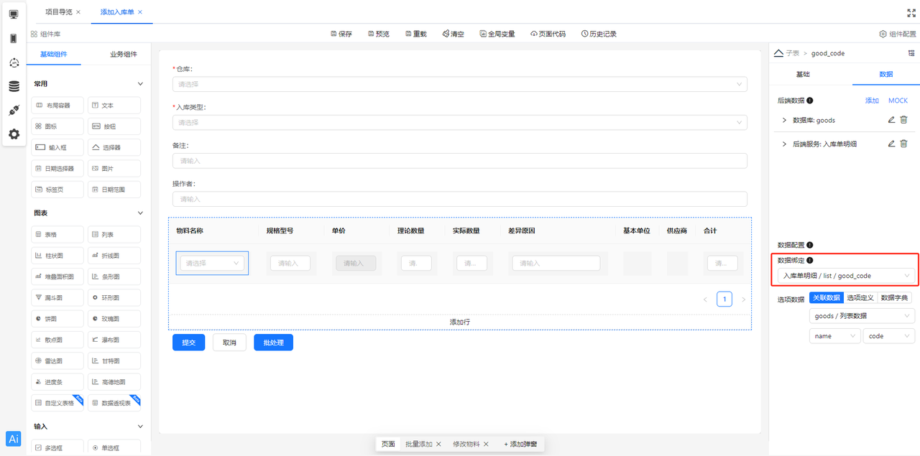Click the 提交 submit button
The height and width of the screenshot is (456, 920).
188,343
